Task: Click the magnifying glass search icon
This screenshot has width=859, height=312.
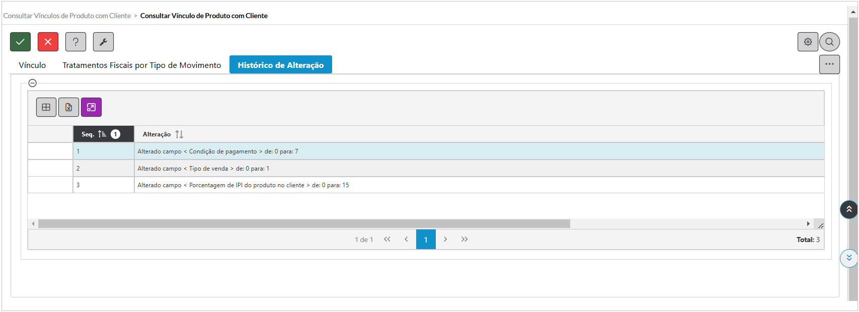Action: point(829,42)
